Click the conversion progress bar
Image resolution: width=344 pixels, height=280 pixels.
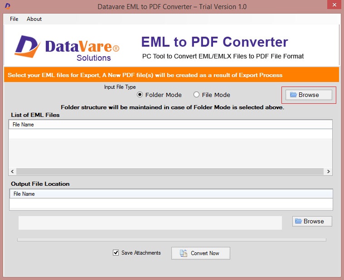[172, 240]
